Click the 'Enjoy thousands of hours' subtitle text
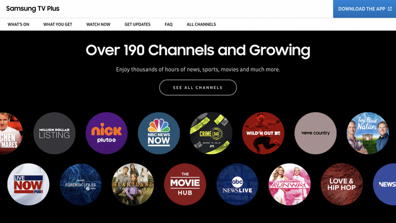This screenshot has width=396, height=223. (x=198, y=70)
